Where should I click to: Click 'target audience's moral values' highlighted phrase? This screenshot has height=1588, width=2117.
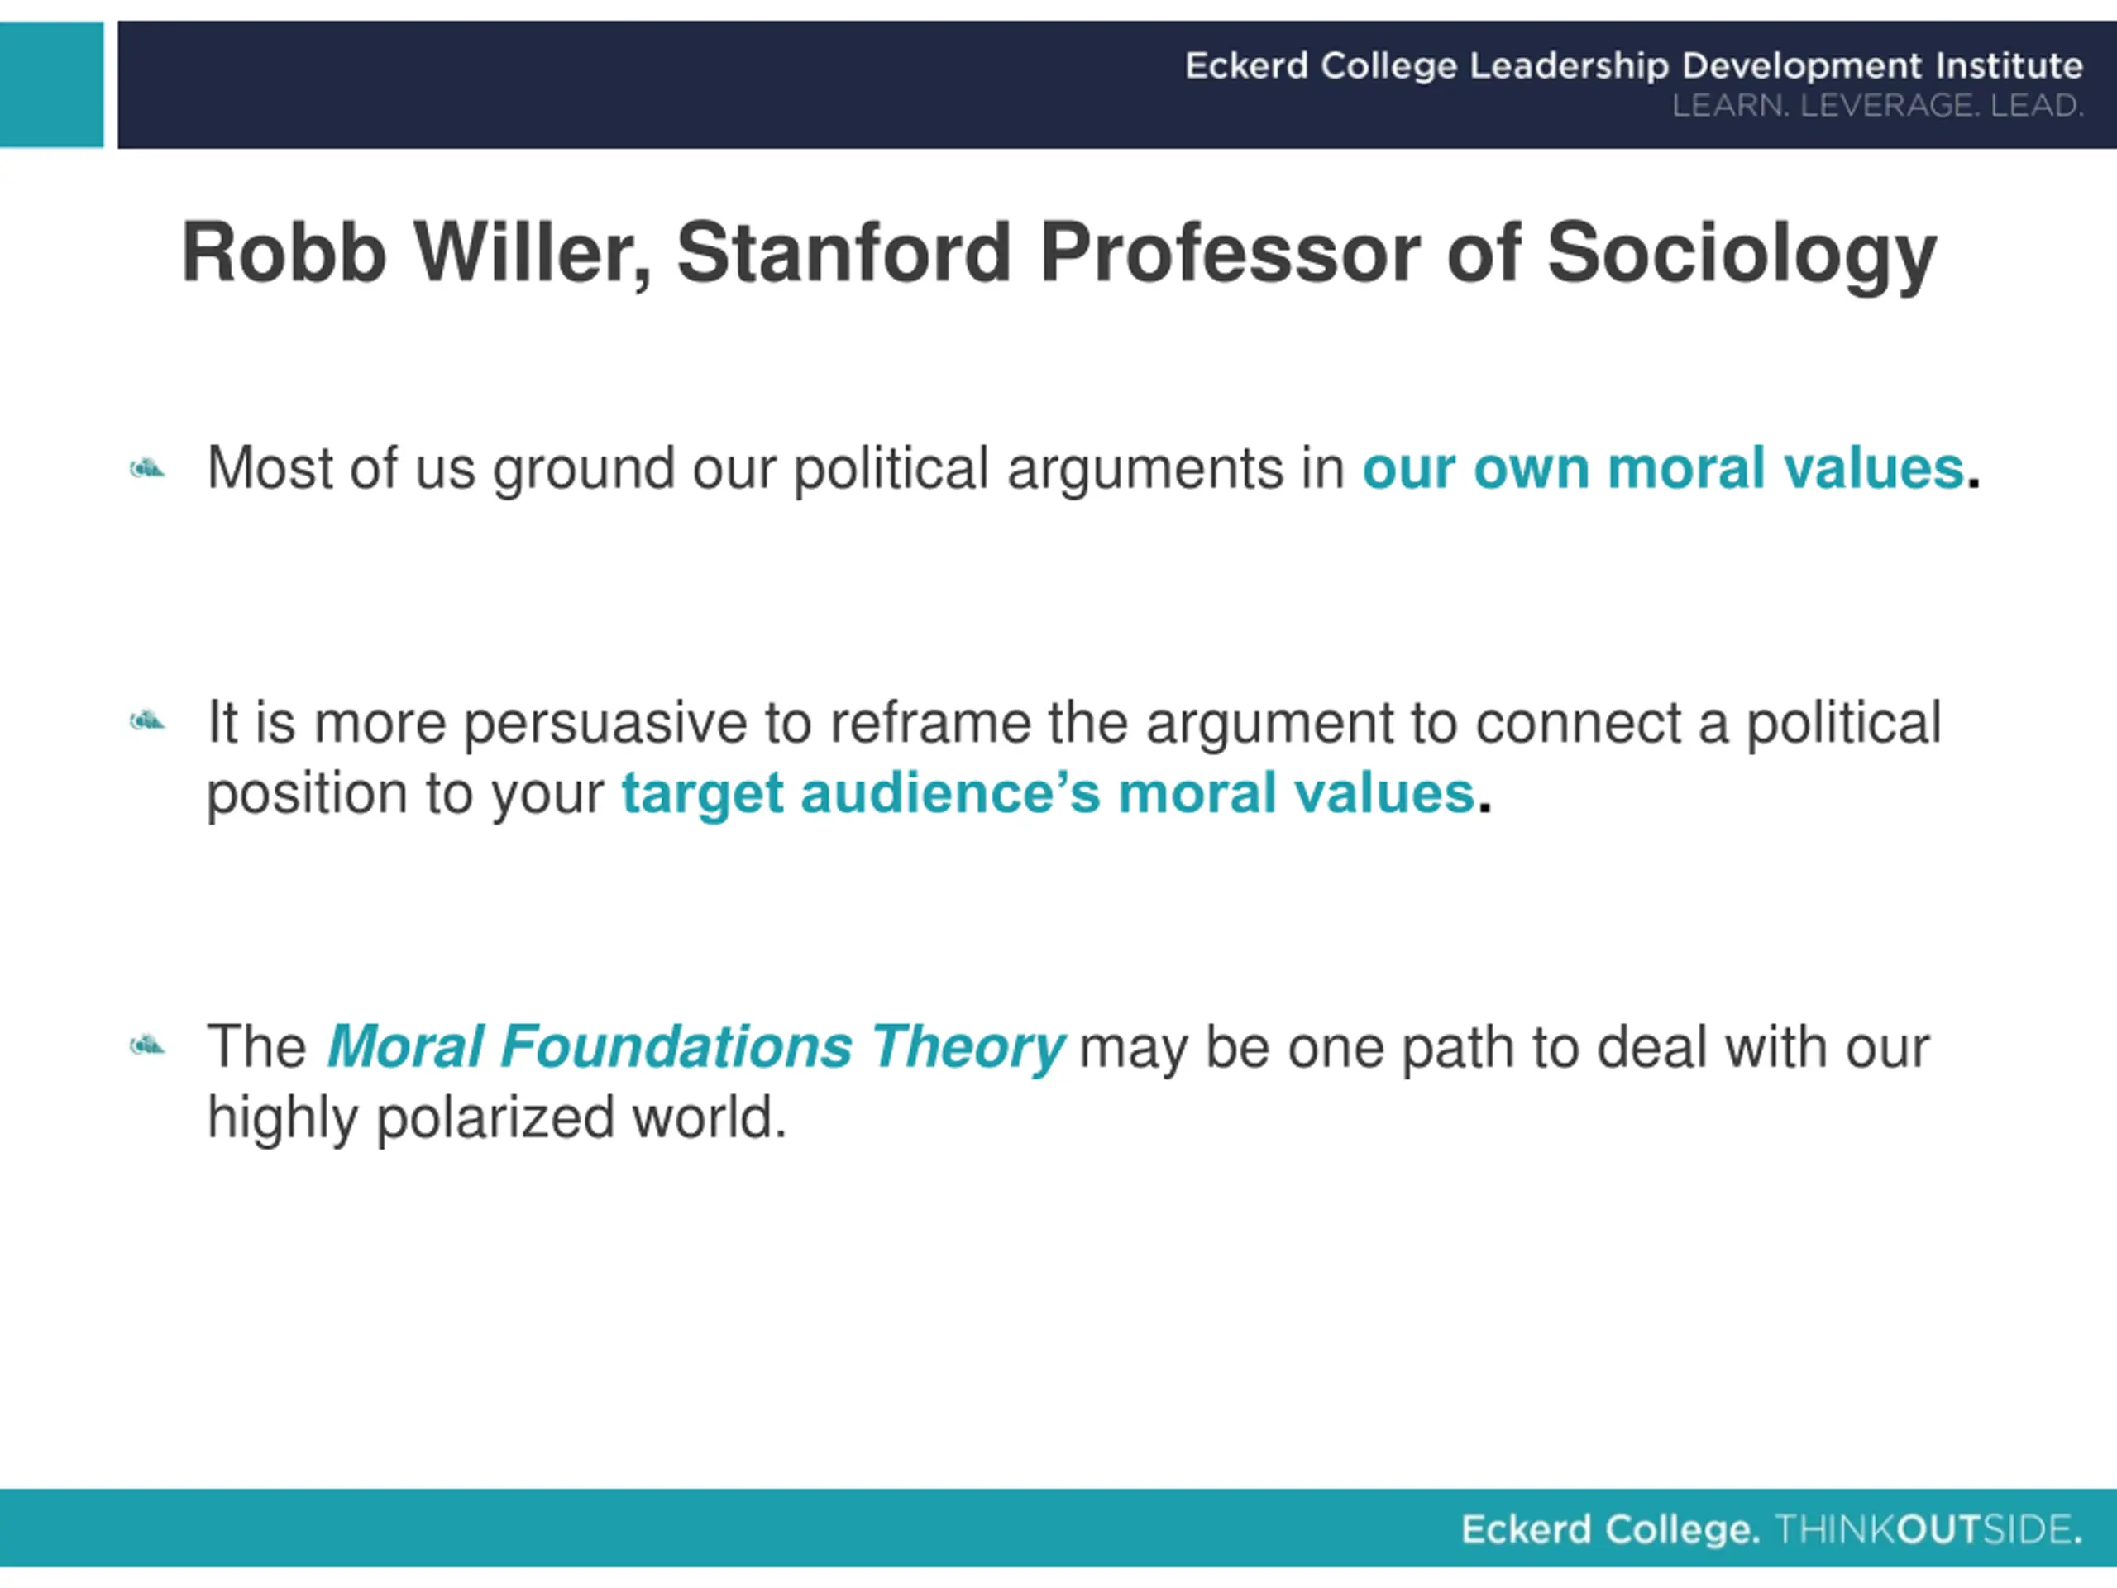pyautogui.click(x=1048, y=793)
